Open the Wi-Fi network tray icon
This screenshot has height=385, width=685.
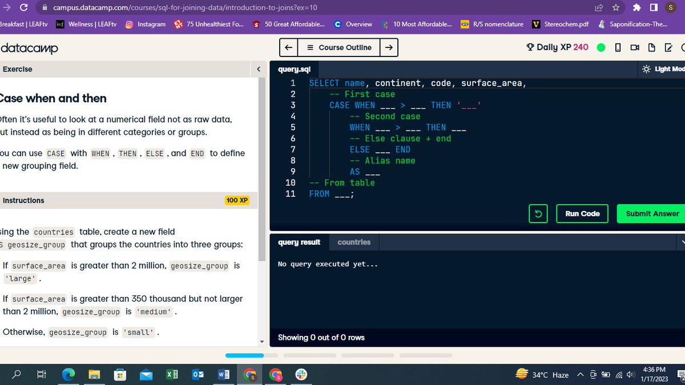tap(618, 375)
